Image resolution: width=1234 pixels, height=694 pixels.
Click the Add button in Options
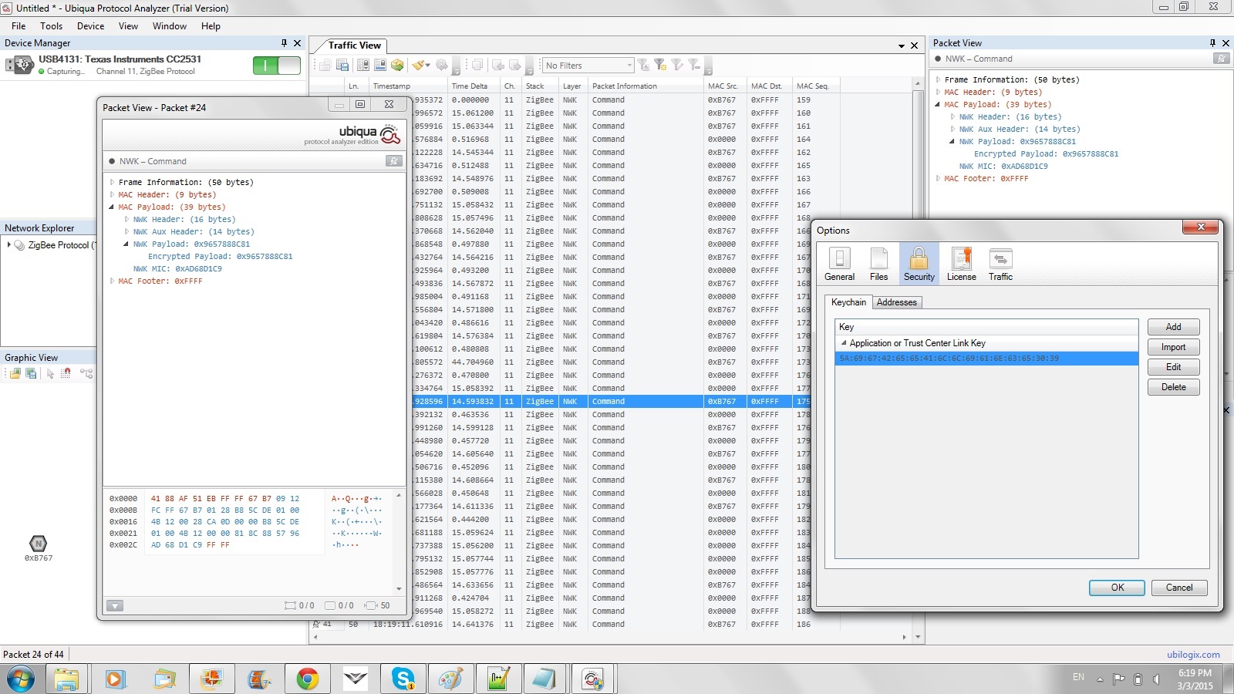pyautogui.click(x=1173, y=327)
